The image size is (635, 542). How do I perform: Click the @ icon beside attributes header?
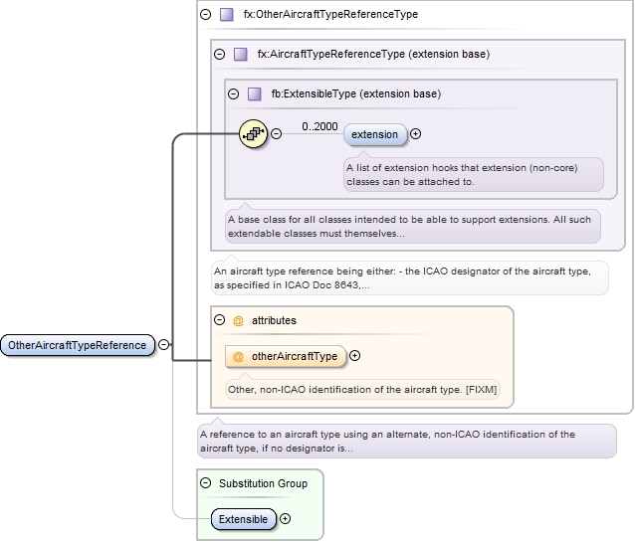pos(238,321)
